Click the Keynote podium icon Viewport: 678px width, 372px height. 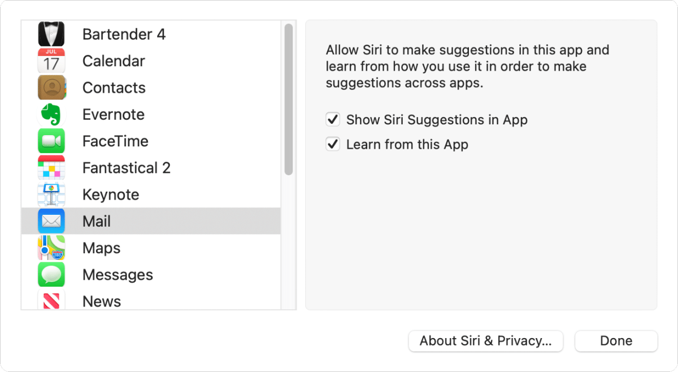(x=51, y=194)
